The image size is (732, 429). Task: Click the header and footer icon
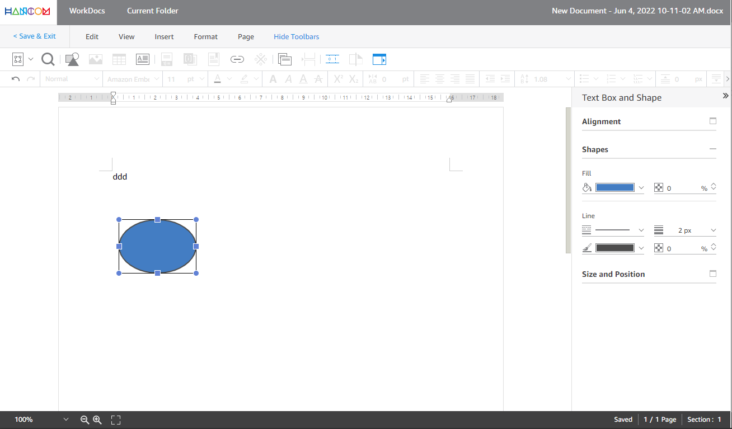[x=285, y=59]
